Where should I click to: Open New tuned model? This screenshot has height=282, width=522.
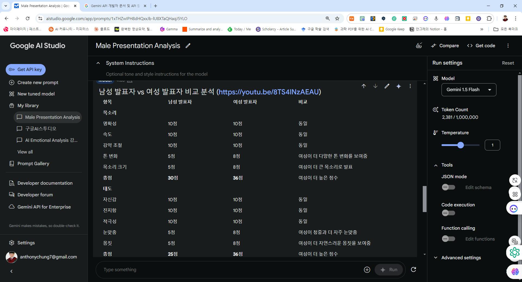[x=32, y=94]
